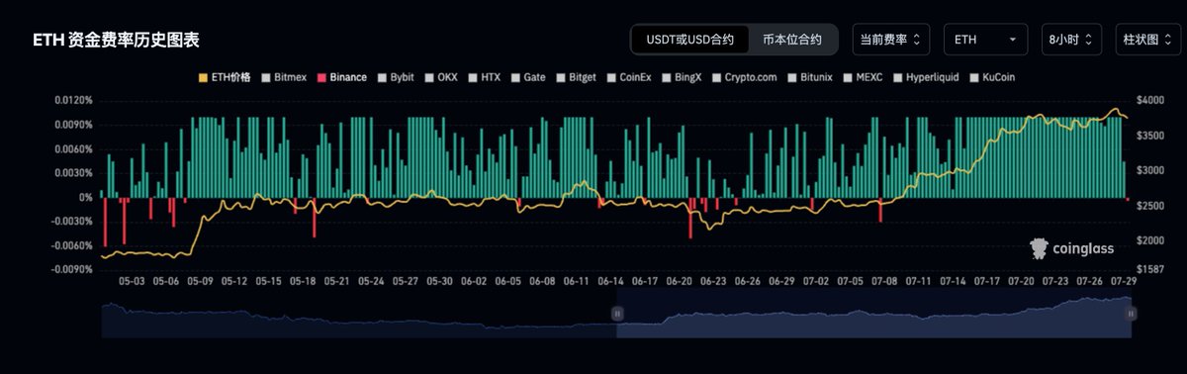Open the ETH coin selector dropdown
Viewport: 1187px width, 374px height.
coord(985,40)
